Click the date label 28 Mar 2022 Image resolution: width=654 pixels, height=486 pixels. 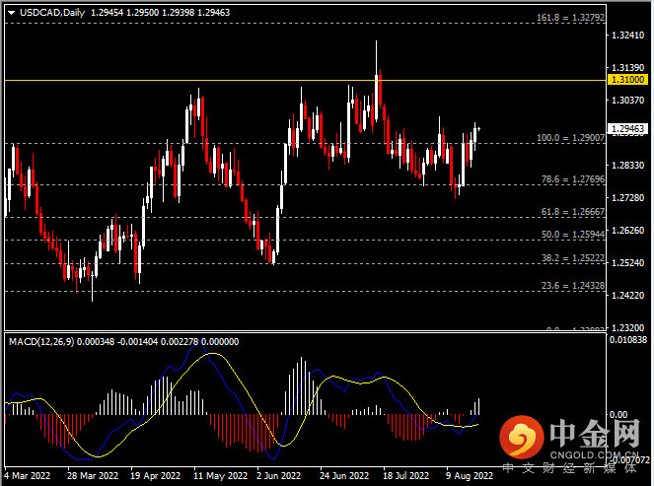tap(93, 475)
